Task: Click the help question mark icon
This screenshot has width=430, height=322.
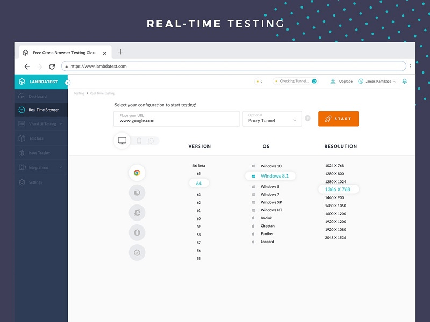Action: [x=307, y=119]
